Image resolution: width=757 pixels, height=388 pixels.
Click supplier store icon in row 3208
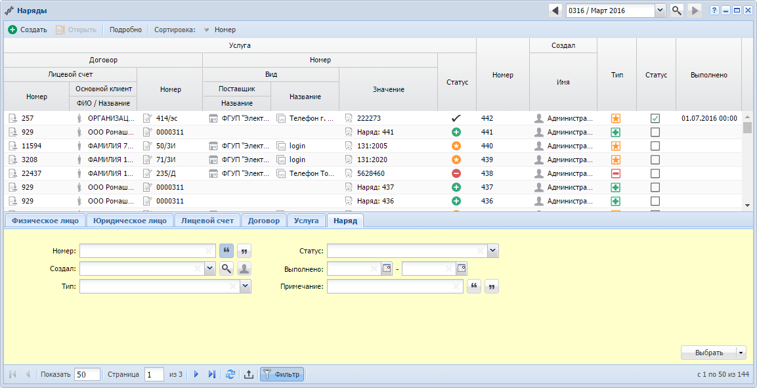(213, 160)
